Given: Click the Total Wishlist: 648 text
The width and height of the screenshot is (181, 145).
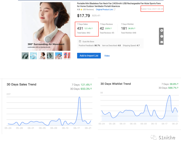Looking at the screenshot, I should [128, 33].
